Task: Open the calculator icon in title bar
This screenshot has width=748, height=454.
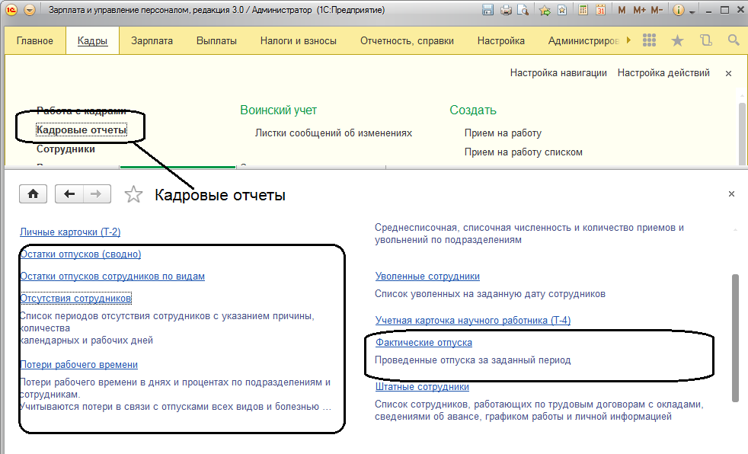Action: [583, 11]
